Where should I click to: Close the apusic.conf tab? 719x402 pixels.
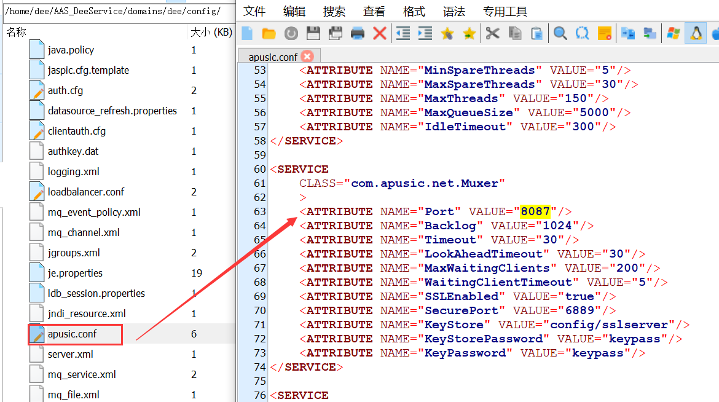tap(307, 57)
